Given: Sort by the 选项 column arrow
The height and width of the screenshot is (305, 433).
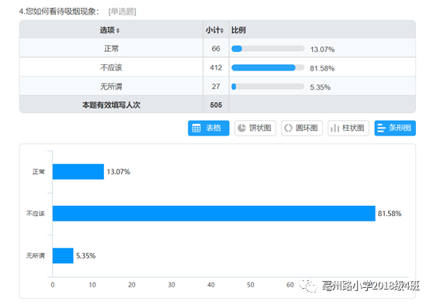Looking at the screenshot, I should (118, 31).
